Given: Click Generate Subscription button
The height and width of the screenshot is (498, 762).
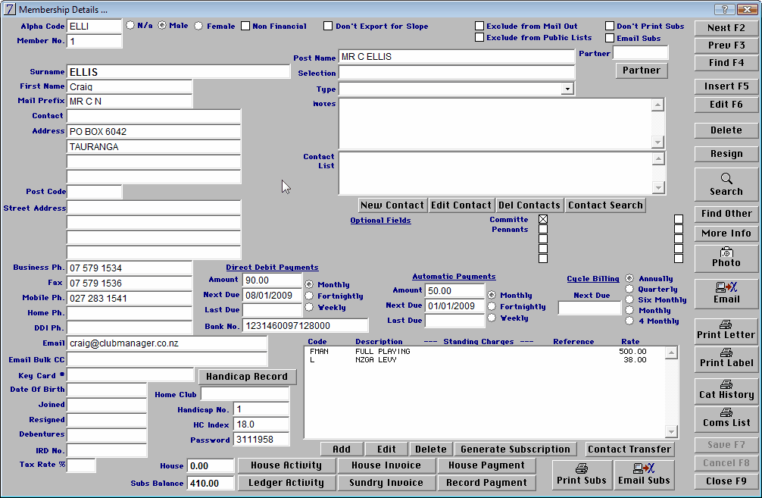Looking at the screenshot, I should tap(515, 449).
